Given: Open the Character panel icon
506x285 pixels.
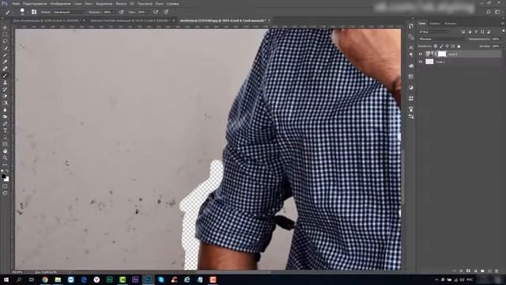Looking at the screenshot, I should tap(411, 47).
